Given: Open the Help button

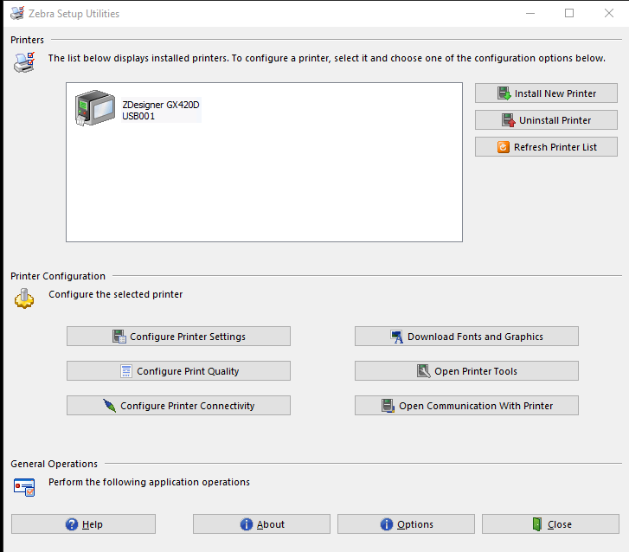Looking at the screenshot, I should point(83,524).
